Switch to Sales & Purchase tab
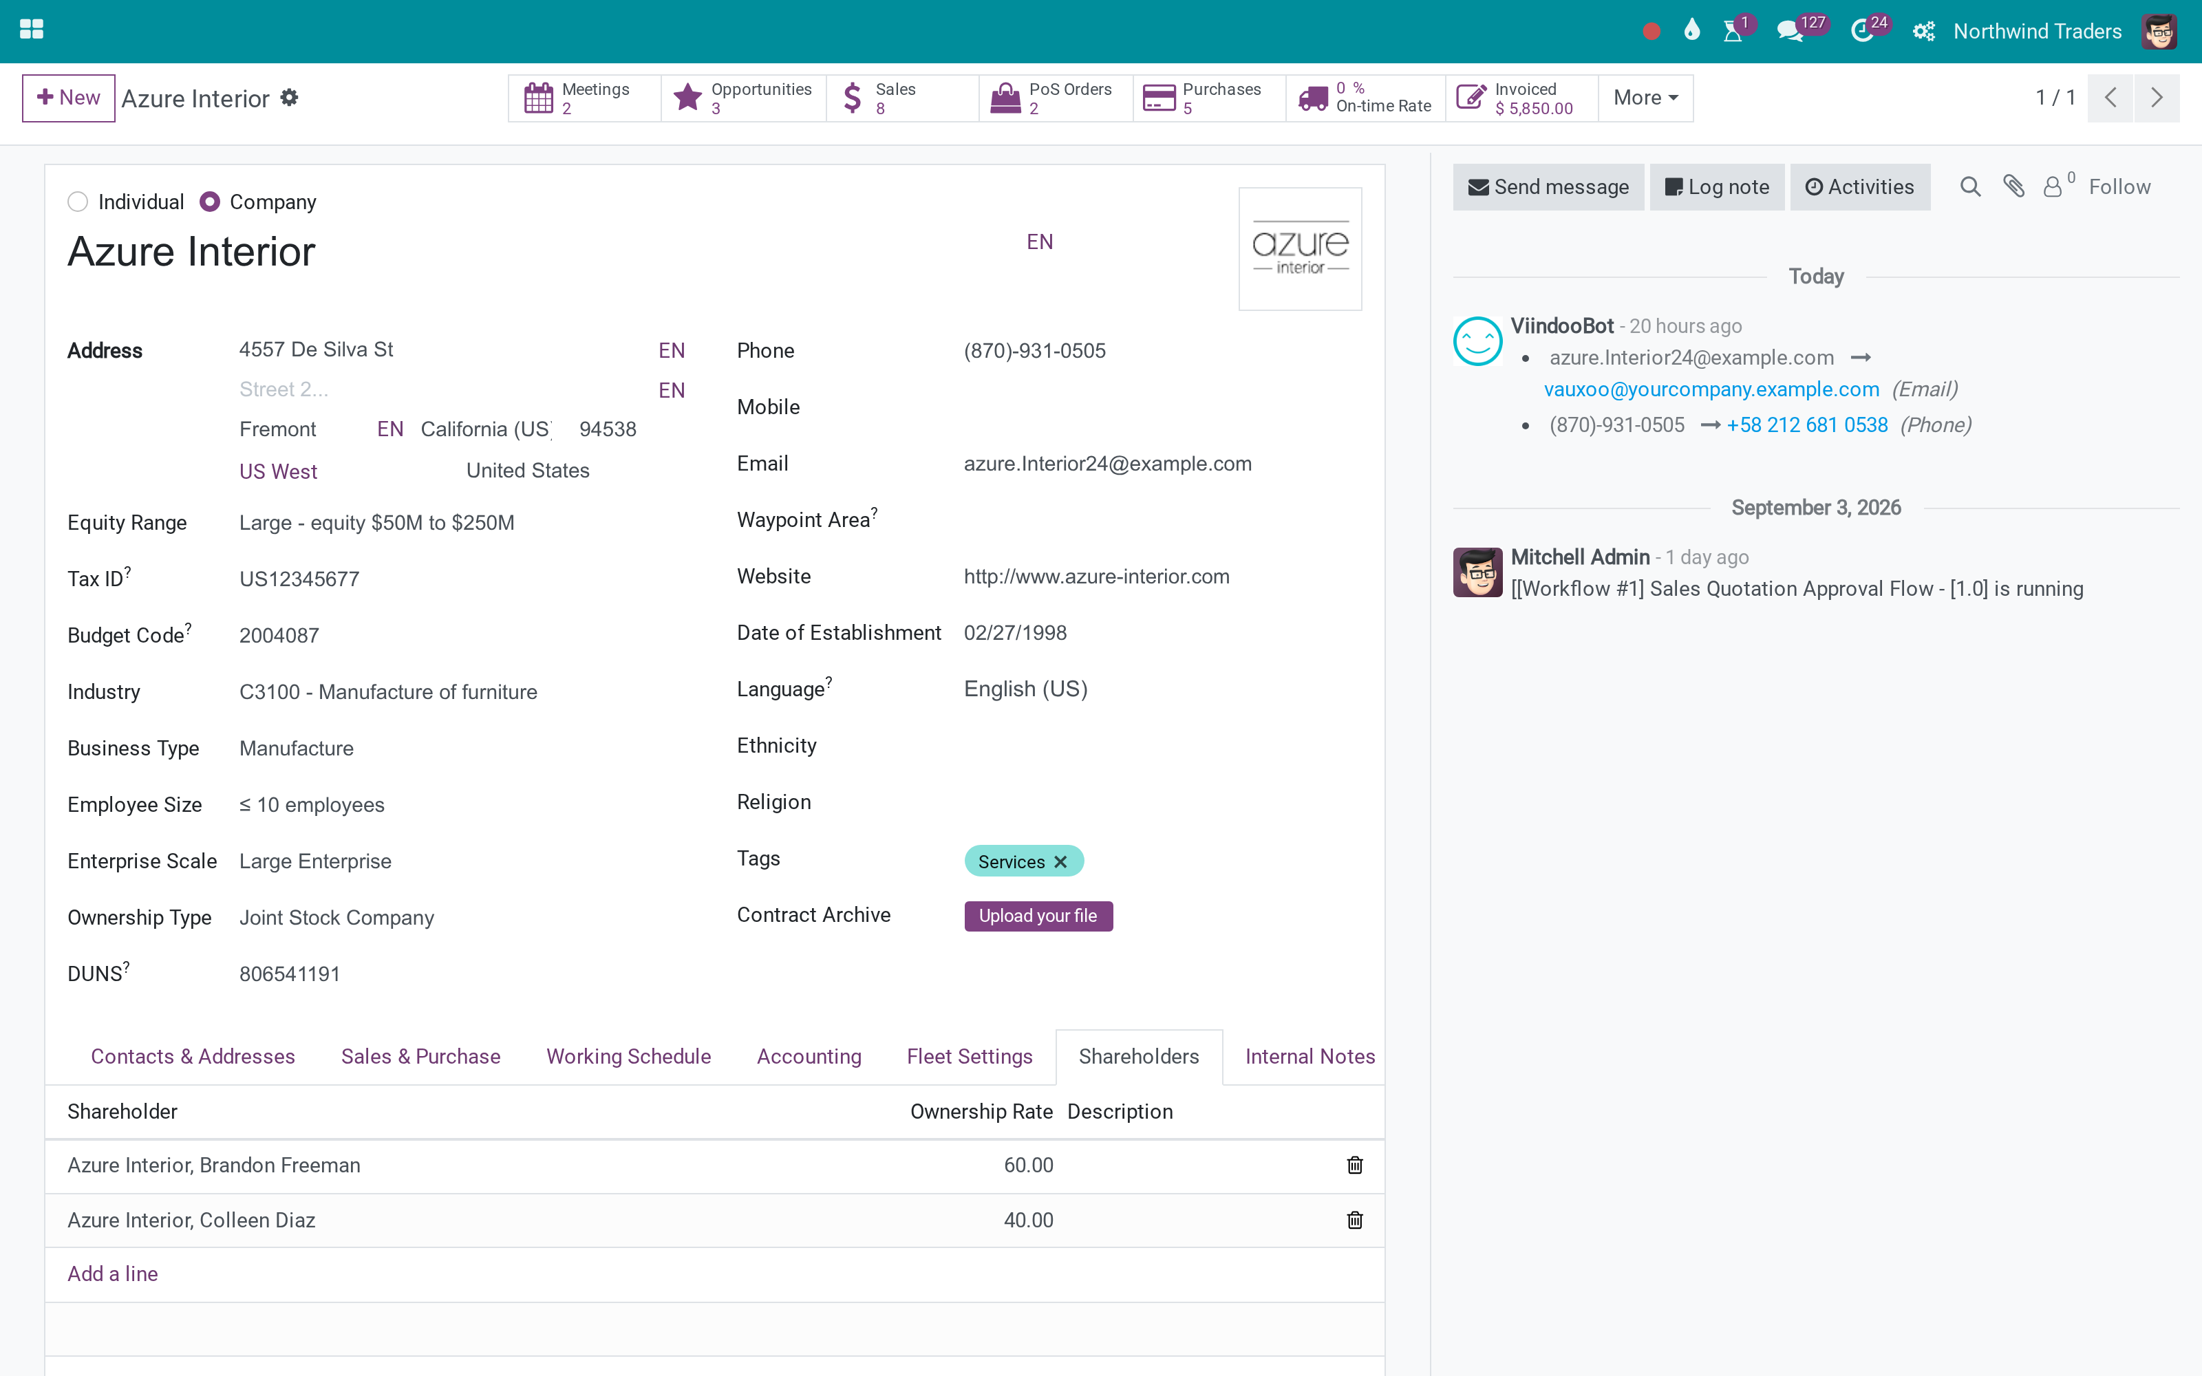The height and width of the screenshot is (1376, 2202). [x=420, y=1057]
